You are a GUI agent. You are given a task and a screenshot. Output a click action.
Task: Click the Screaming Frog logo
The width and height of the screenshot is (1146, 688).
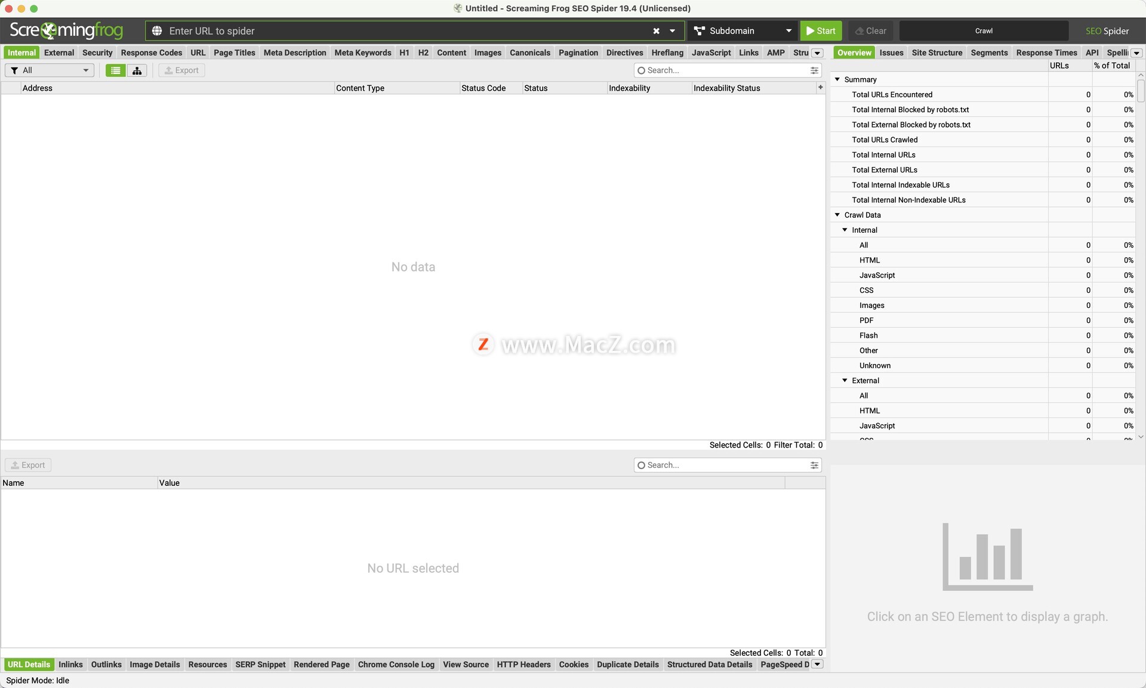click(66, 30)
